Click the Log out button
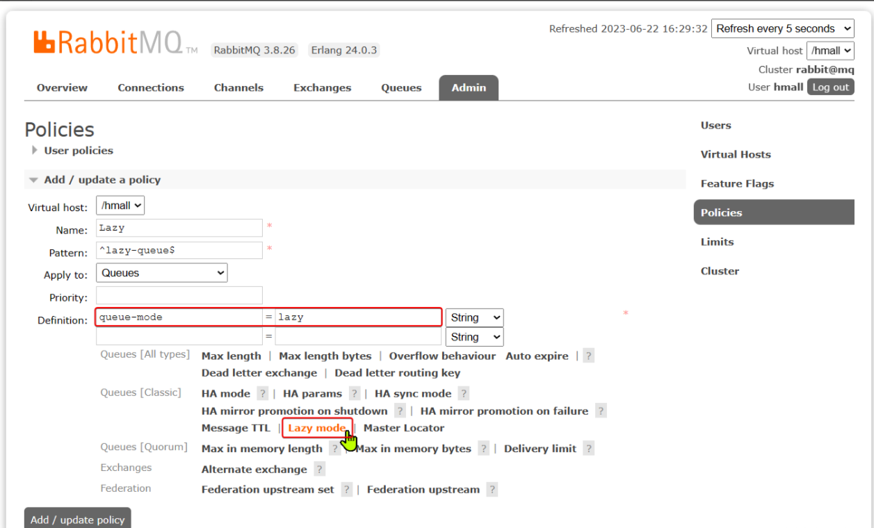Screen dimensions: 874x528 click(x=830, y=87)
